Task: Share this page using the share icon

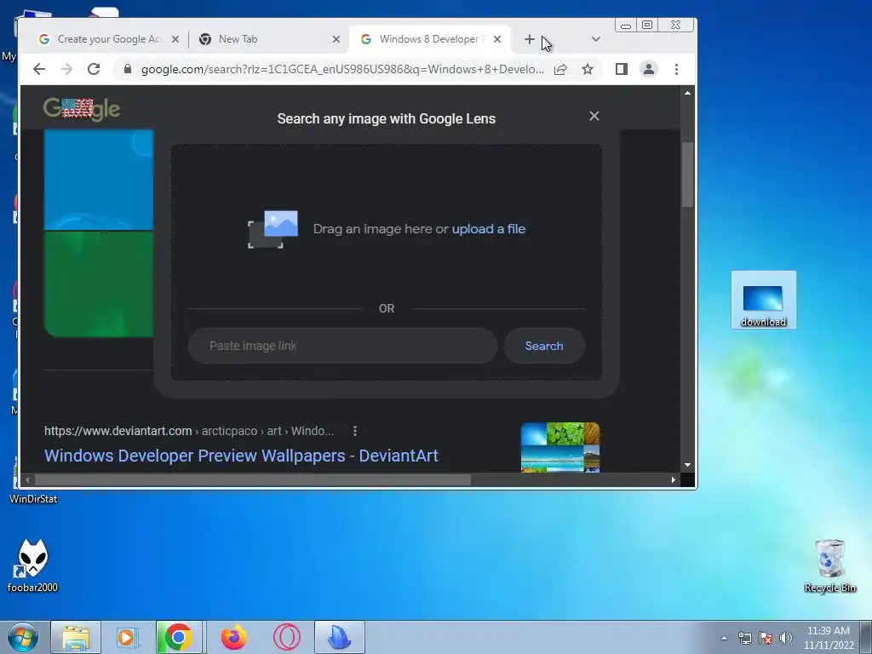Action: 560,69
